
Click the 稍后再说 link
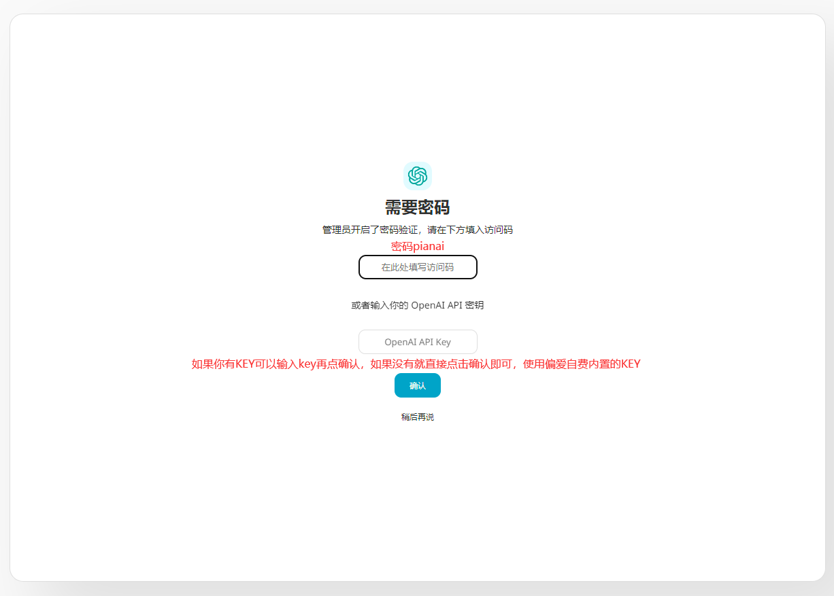pos(417,417)
